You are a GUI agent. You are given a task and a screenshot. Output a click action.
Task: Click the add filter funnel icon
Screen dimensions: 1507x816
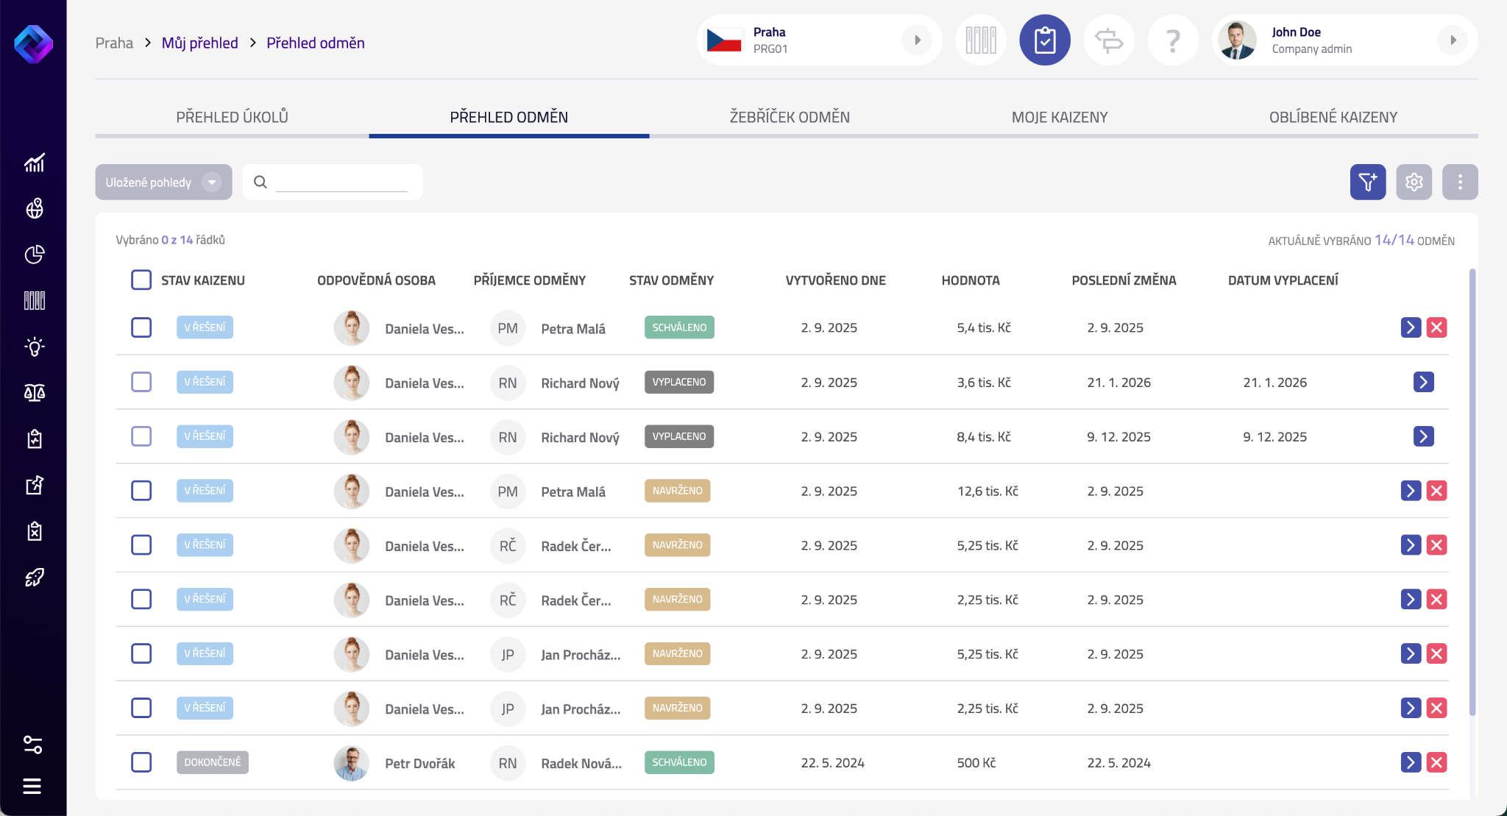click(1367, 182)
